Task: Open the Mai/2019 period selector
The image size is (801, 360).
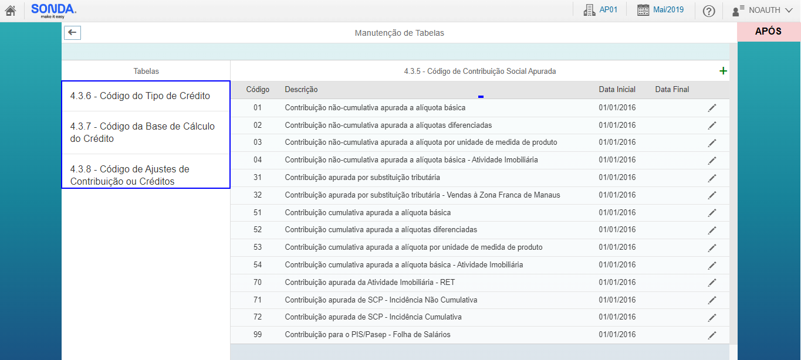Action: (661, 10)
